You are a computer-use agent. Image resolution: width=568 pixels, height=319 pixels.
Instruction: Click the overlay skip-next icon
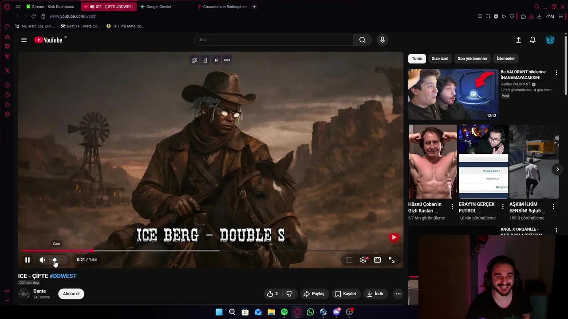pyautogui.click(x=216, y=60)
